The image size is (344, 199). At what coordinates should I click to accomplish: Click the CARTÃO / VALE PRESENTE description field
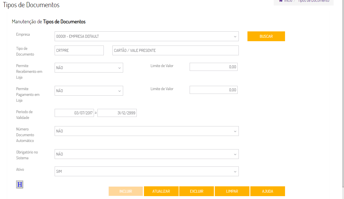175,50
